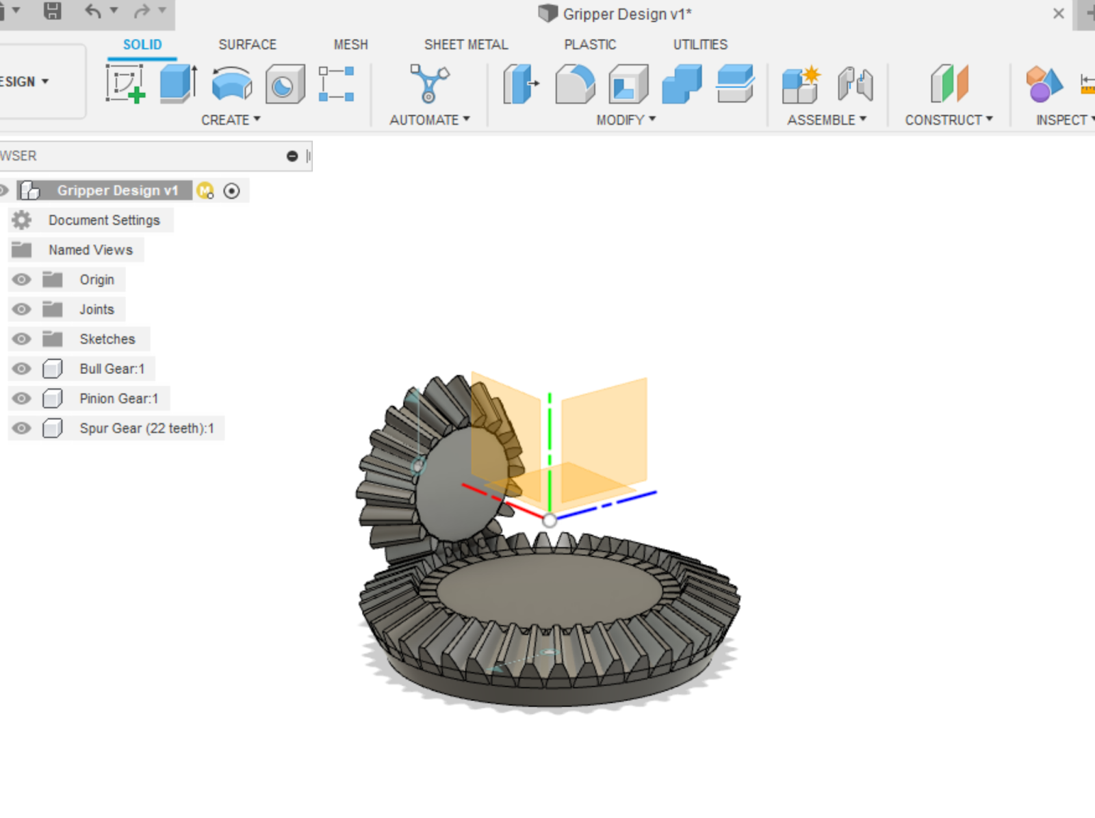The image size is (1095, 818).
Task: Click the Gripper Design root component icon
Action: click(30, 190)
